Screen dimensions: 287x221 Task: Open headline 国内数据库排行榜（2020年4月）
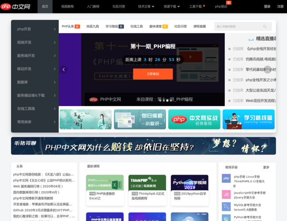[36, 192]
